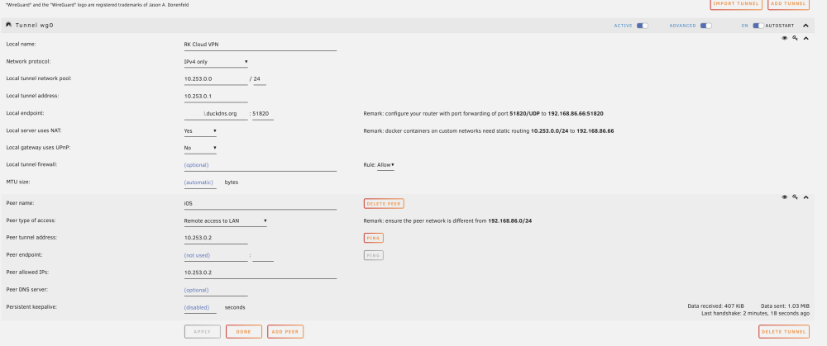The height and width of the screenshot is (346, 827).
Task: Edit the Local name field RK Cloud VPN
Action: tap(260, 45)
